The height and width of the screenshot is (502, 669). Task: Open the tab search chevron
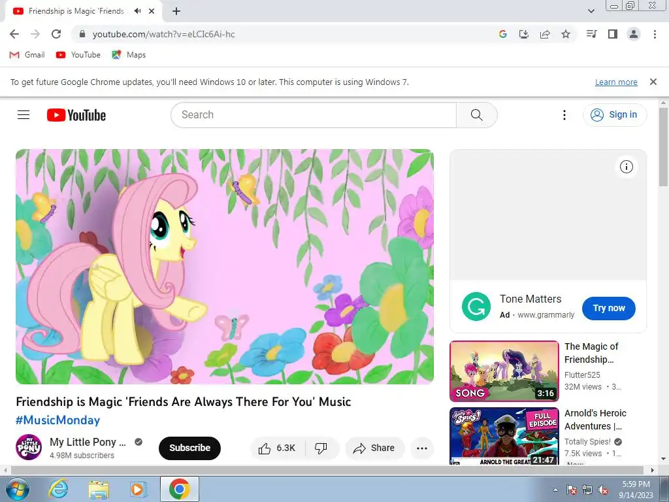591,11
